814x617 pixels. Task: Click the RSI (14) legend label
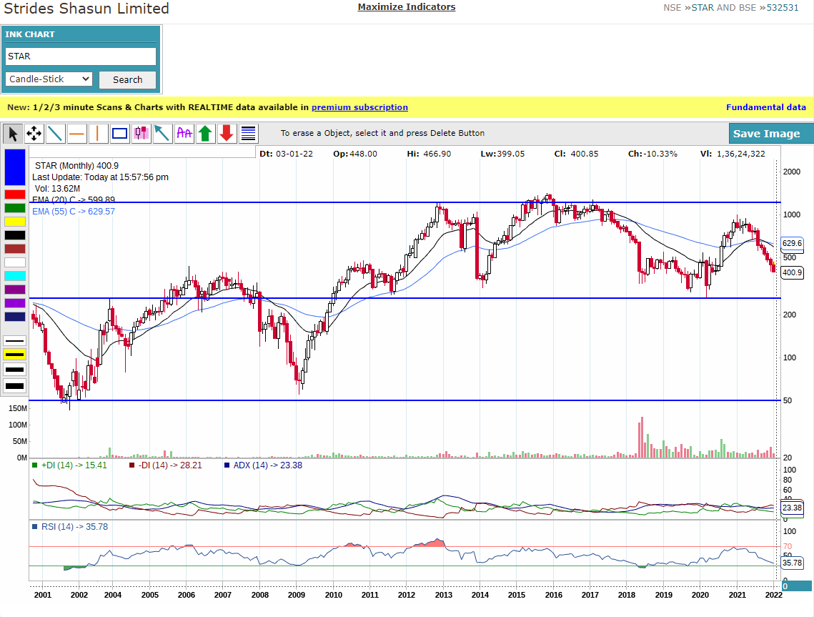pyautogui.click(x=70, y=527)
